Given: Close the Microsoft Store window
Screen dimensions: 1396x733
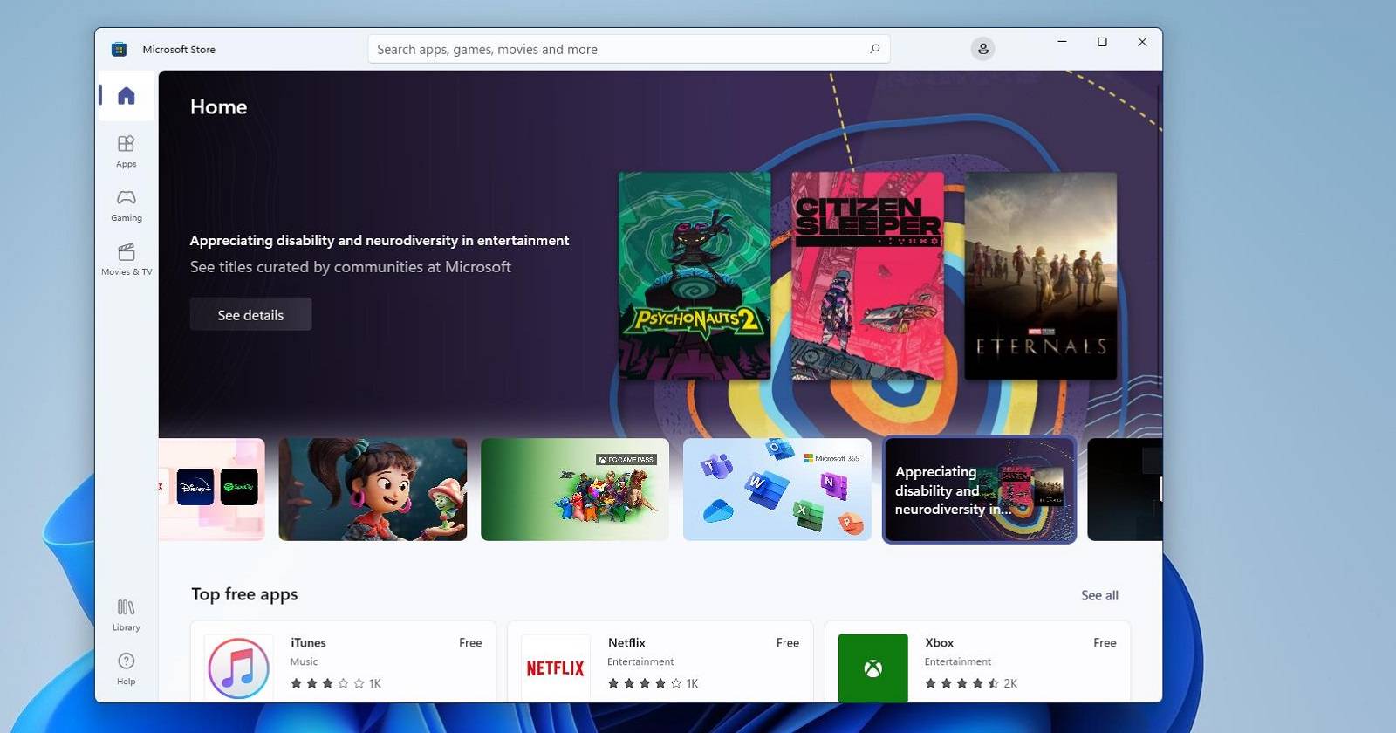Looking at the screenshot, I should pos(1142,42).
